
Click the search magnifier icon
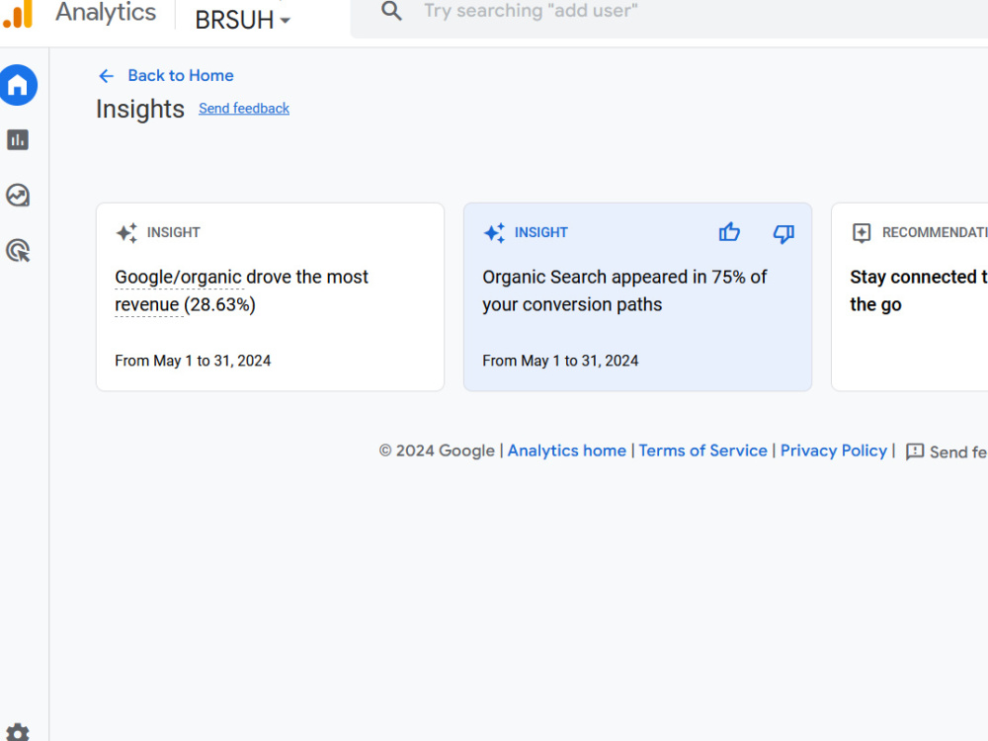(391, 11)
